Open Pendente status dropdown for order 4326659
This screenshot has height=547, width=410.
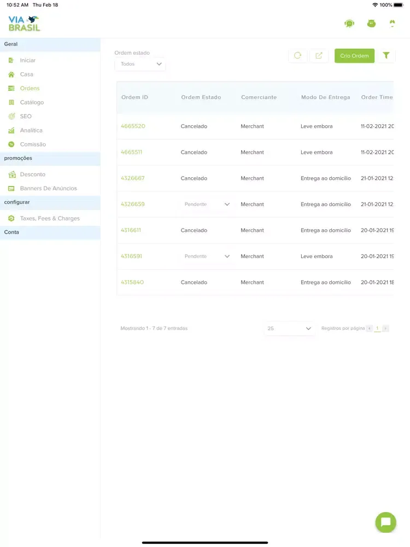207,204
